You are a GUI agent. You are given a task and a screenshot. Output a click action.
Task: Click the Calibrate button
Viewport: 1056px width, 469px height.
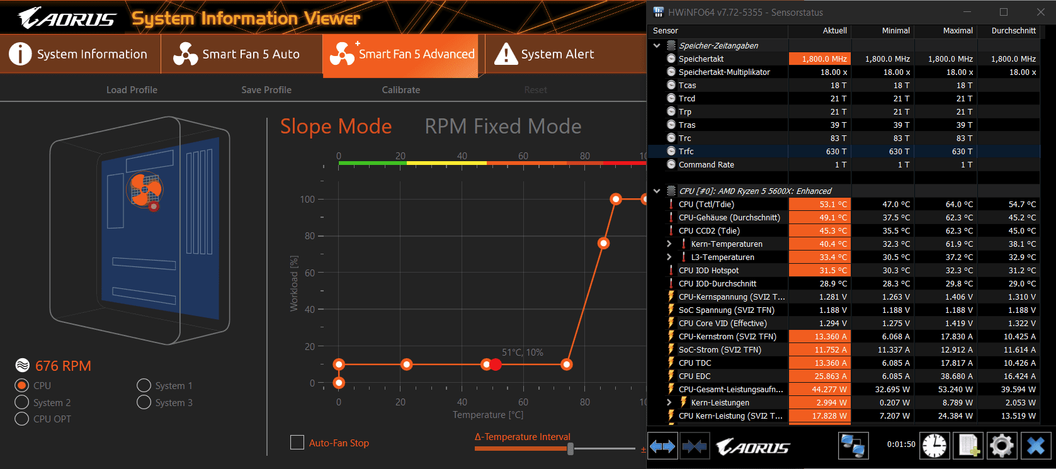point(401,89)
